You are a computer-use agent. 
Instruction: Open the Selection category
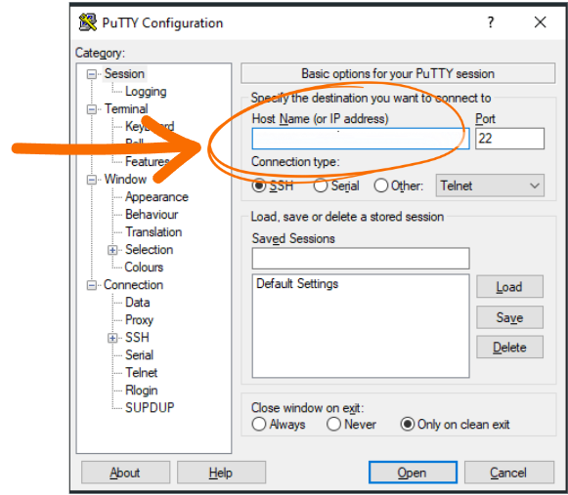149,250
